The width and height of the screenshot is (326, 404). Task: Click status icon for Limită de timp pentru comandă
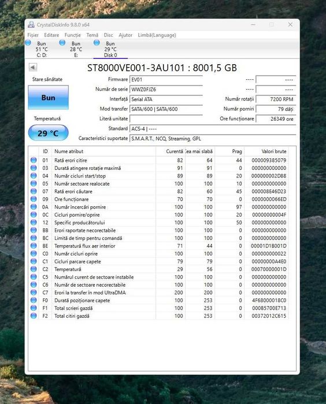click(34, 238)
